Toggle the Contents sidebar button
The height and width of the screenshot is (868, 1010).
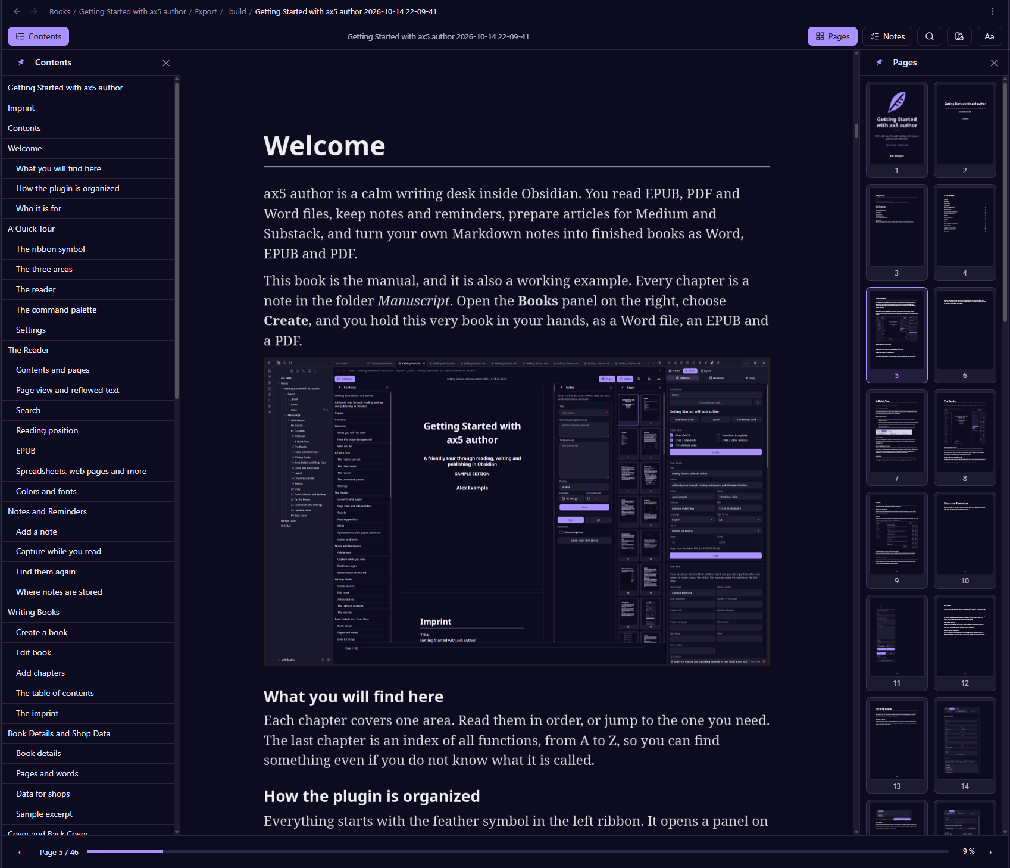coord(38,36)
